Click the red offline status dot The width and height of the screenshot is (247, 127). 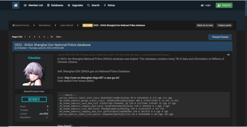pyautogui.click(x=51, y=92)
